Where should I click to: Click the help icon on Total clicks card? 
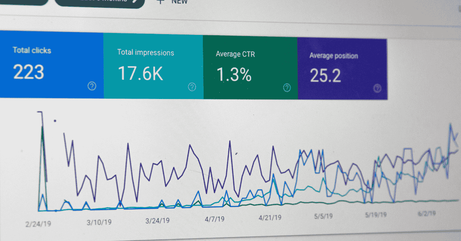(92, 86)
